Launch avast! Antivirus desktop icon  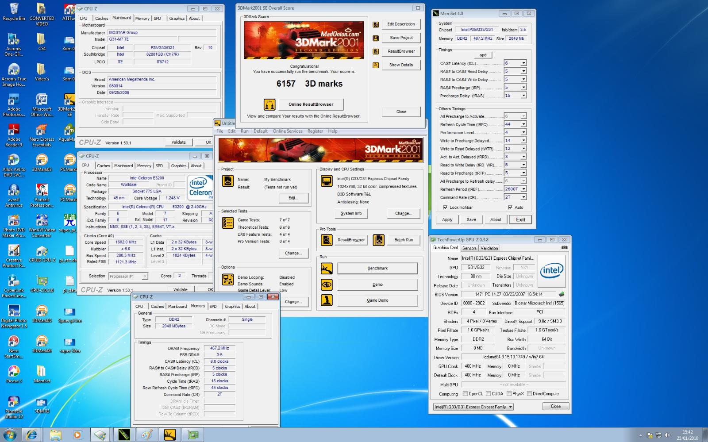tap(14, 195)
